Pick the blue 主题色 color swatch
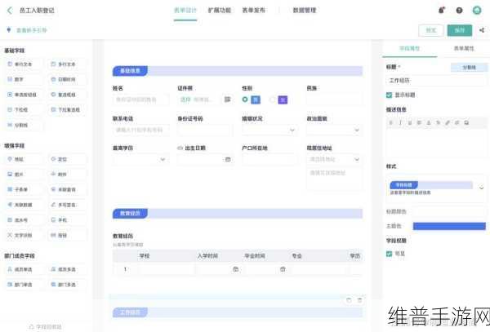The width and height of the screenshot is (490, 332). [x=449, y=226]
